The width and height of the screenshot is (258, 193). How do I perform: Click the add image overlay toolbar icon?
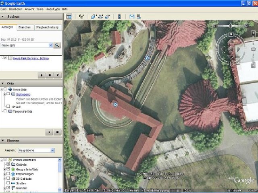click(107, 16)
